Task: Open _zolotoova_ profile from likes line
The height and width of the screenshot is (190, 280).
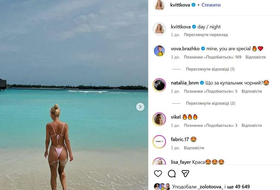Action: 210,187
